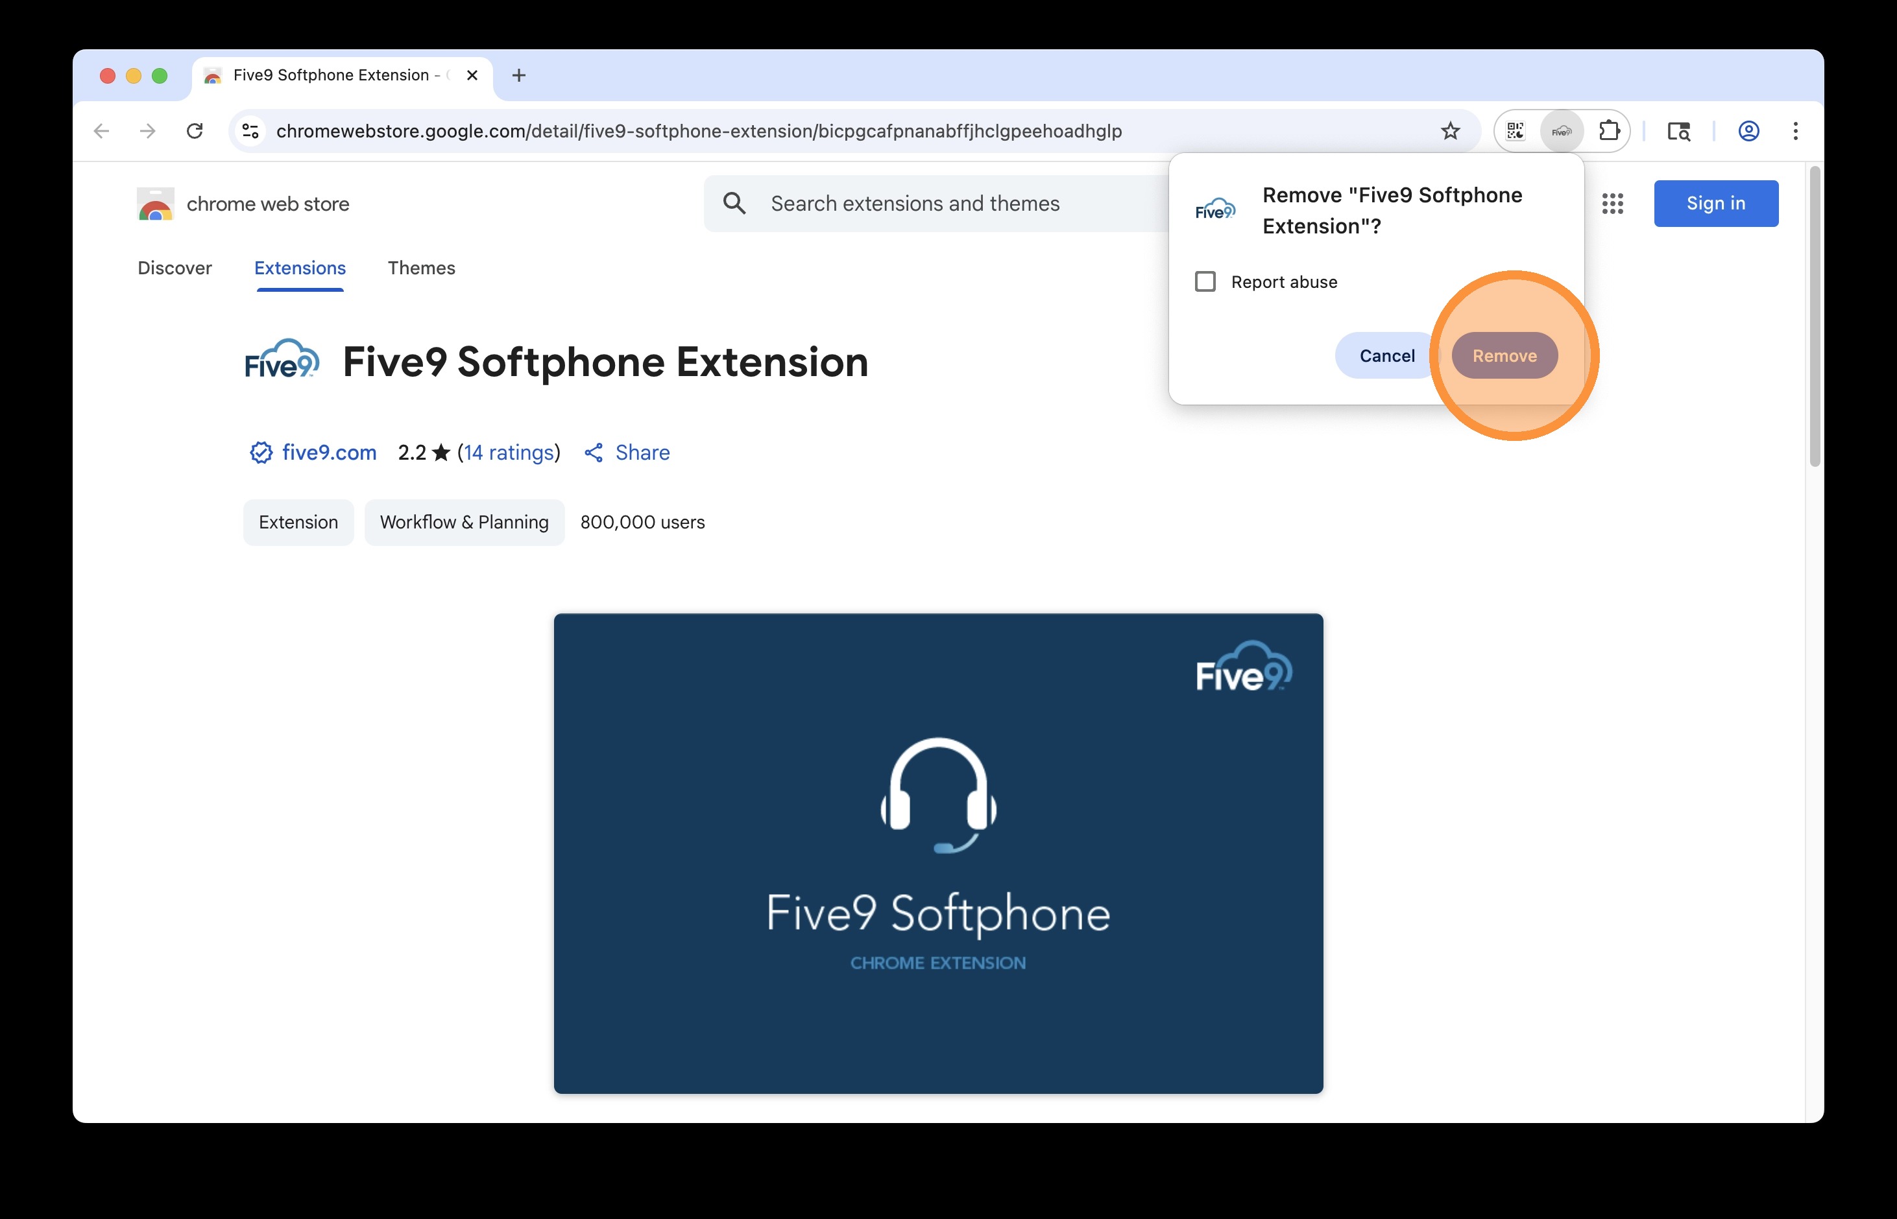This screenshot has width=1897, height=1219.
Task: Confirm with the Remove button
Action: point(1504,355)
